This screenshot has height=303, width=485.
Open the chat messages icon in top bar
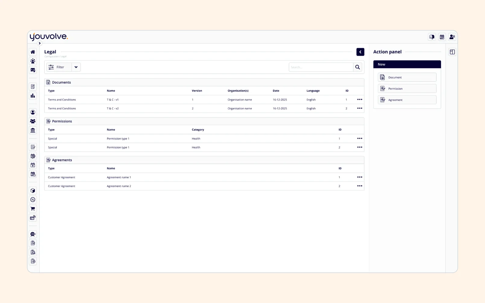[432, 37]
